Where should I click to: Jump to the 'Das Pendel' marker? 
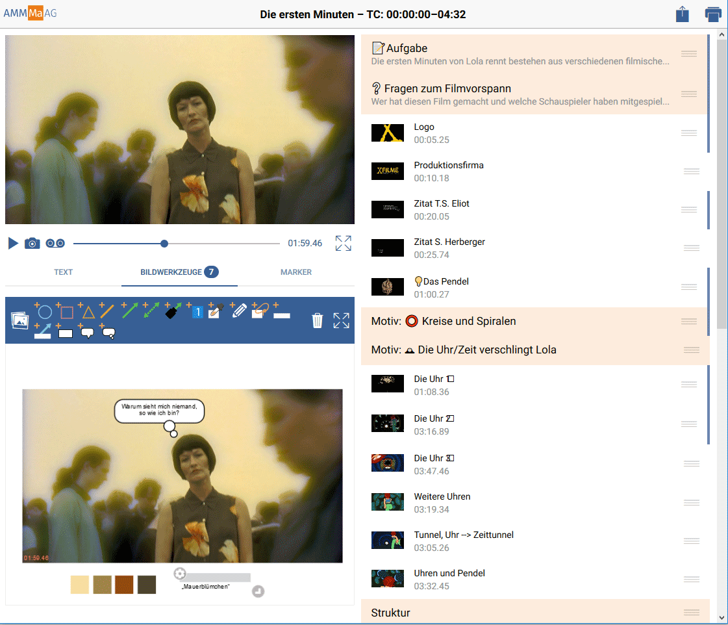point(534,287)
